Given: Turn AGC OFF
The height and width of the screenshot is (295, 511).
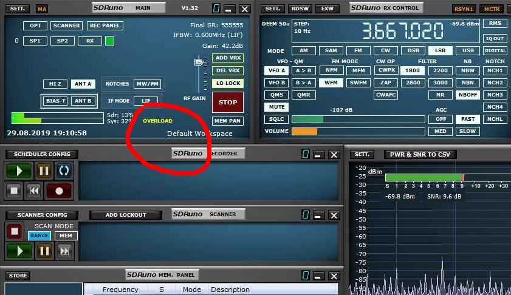Looking at the screenshot, I should pyautogui.click(x=441, y=119).
